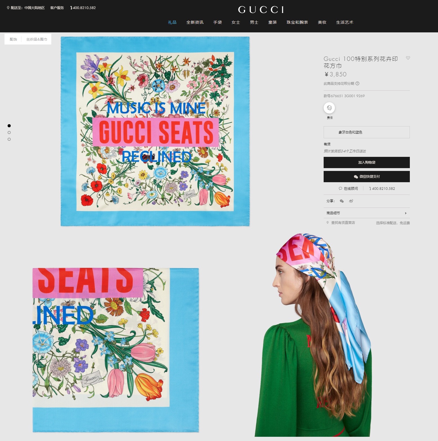Click the 丝织品&围巾 breadcrumb link
Image resolution: width=438 pixels, height=441 pixels.
37,39
